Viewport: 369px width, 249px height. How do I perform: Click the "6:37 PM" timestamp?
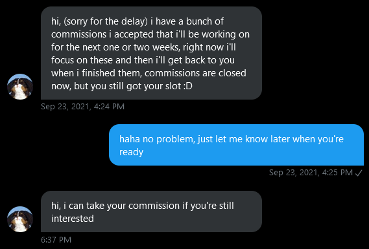(x=56, y=239)
